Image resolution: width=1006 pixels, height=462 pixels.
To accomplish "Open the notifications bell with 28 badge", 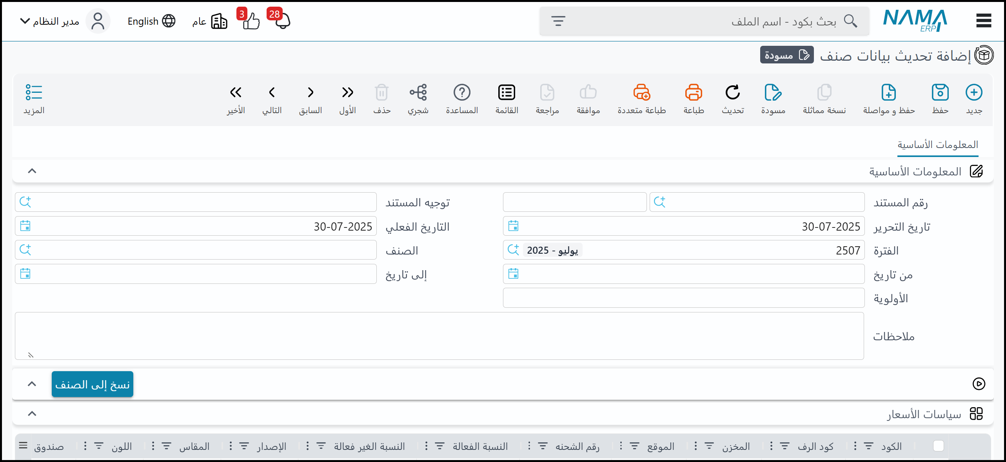I will [x=282, y=21].
